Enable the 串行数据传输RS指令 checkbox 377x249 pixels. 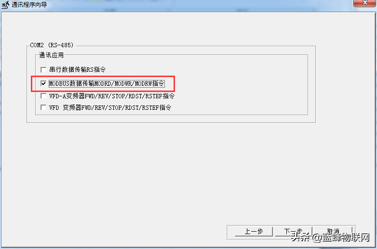pos(43,70)
